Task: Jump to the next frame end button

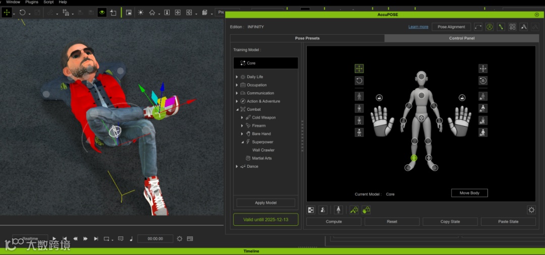Action: click(96, 239)
